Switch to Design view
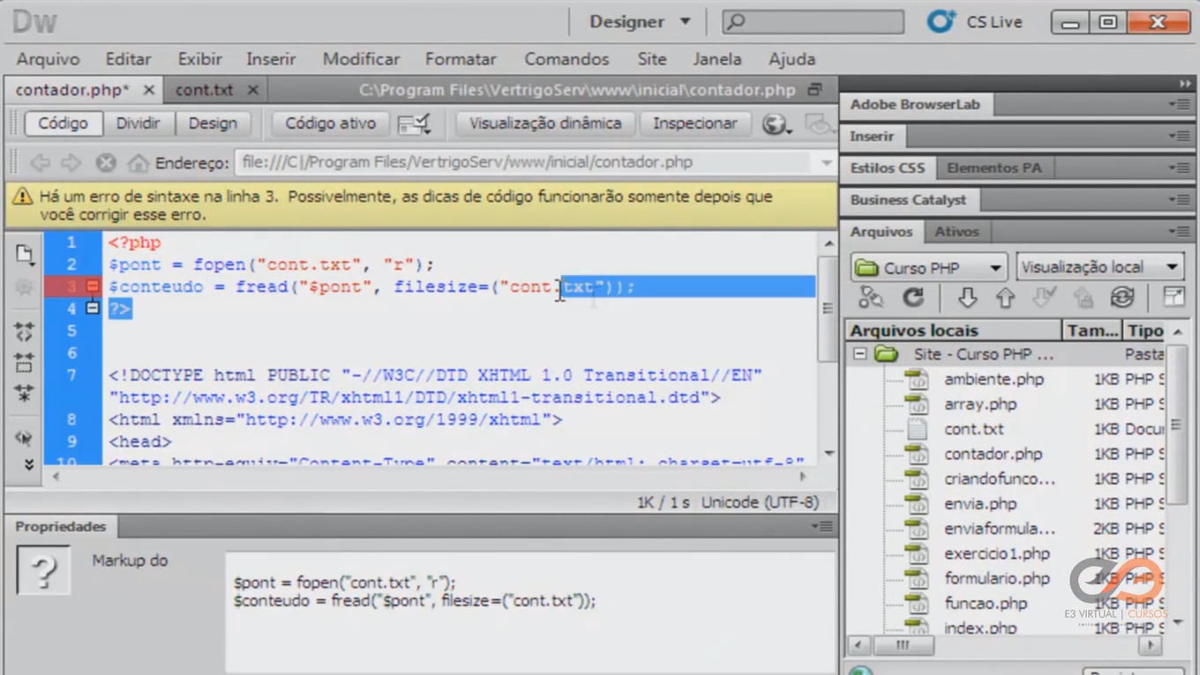 click(x=213, y=123)
